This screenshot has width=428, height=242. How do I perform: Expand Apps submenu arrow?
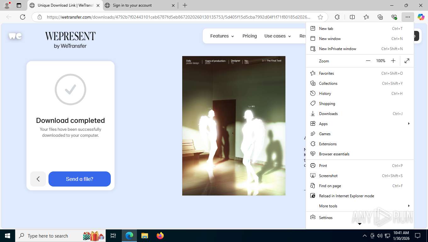pyautogui.click(x=408, y=124)
